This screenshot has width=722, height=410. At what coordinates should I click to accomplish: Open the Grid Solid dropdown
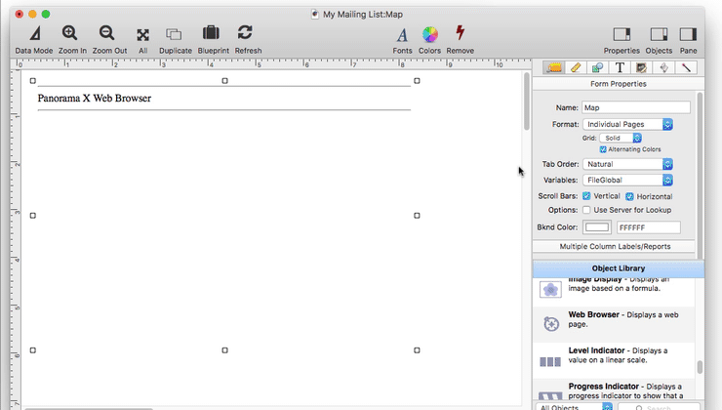point(621,138)
